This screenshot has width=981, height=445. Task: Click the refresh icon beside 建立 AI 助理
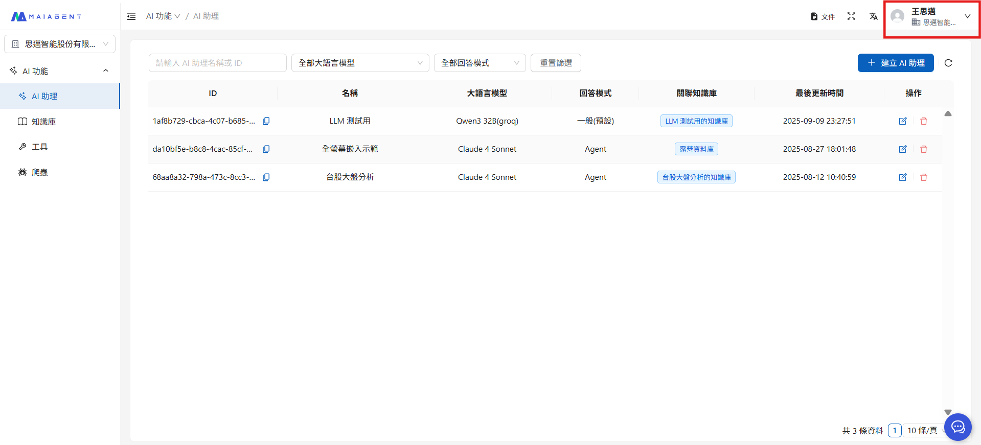coord(948,63)
